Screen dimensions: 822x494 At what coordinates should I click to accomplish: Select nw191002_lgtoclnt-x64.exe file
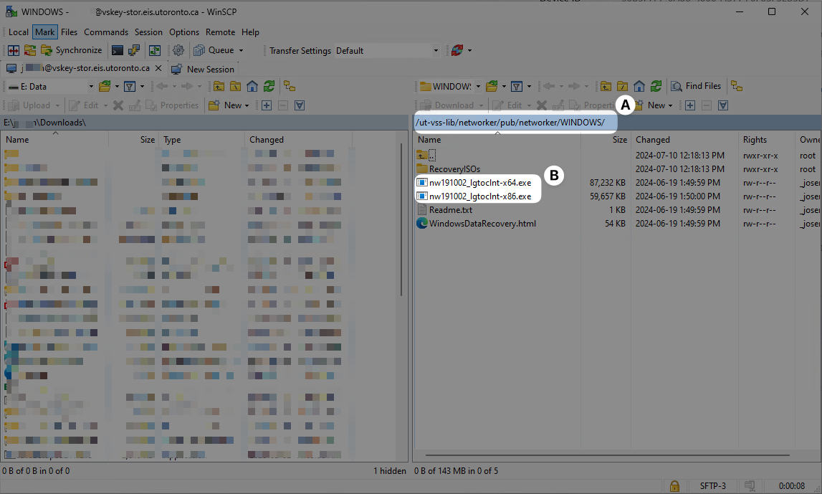pyautogui.click(x=474, y=183)
